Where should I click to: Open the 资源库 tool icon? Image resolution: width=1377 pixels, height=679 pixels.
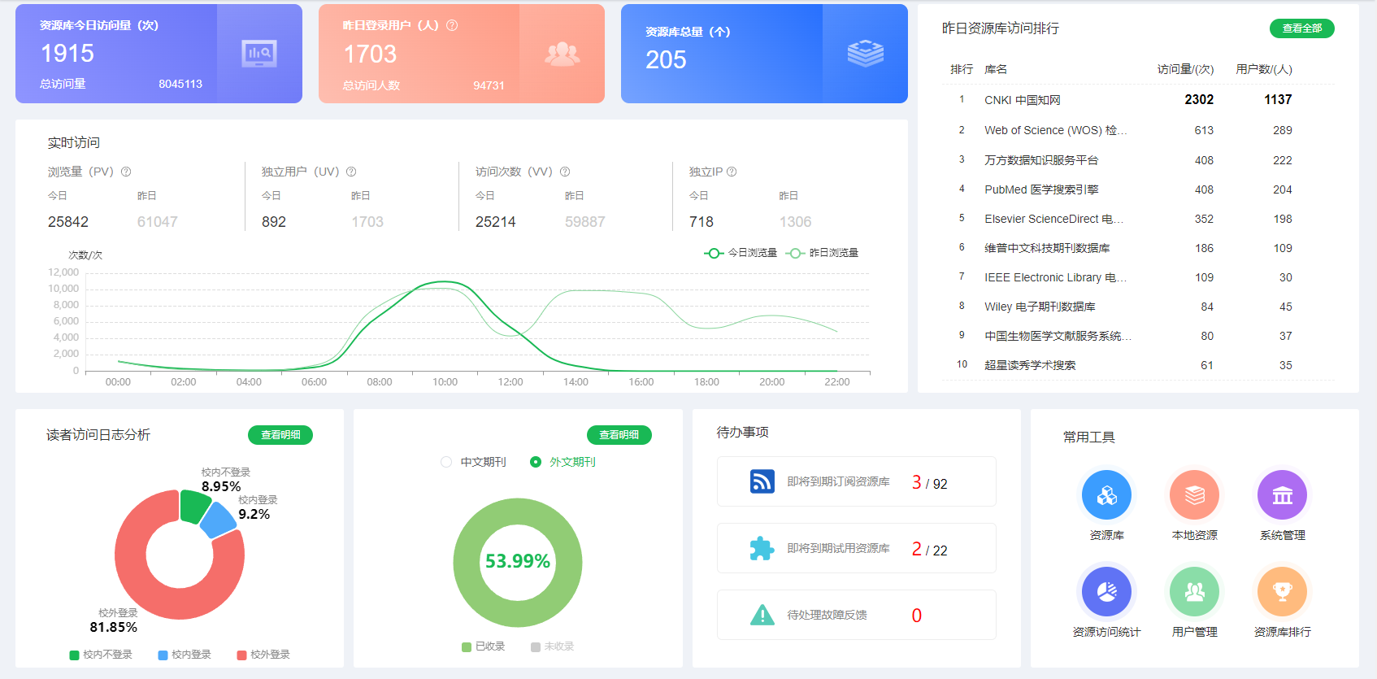[x=1106, y=495]
